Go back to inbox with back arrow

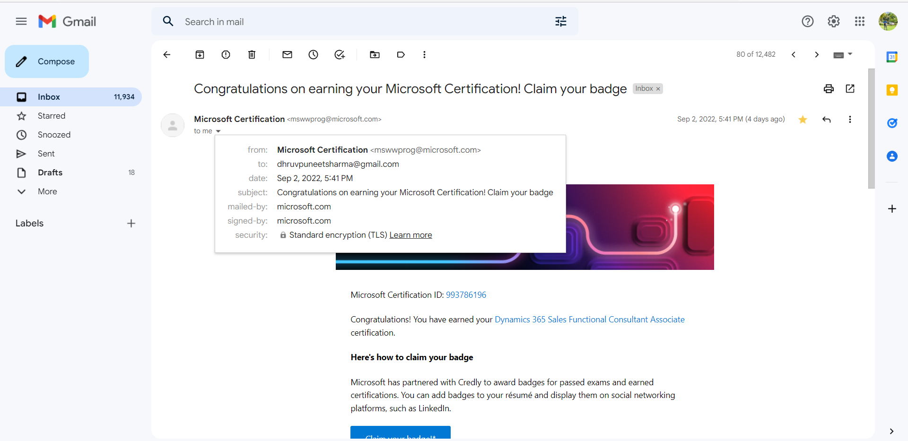(167, 55)
